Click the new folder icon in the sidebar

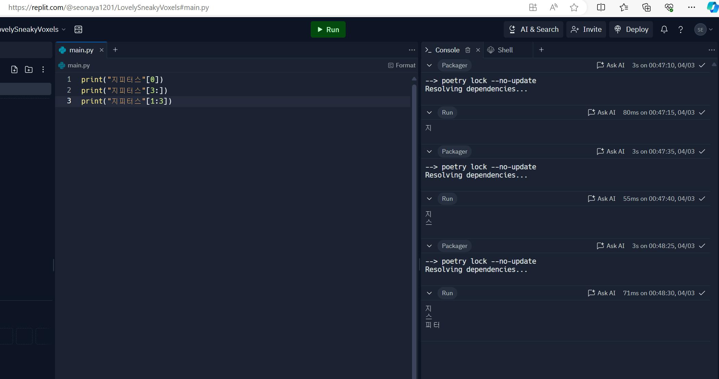pyautogui.click(x=29, y=70)
